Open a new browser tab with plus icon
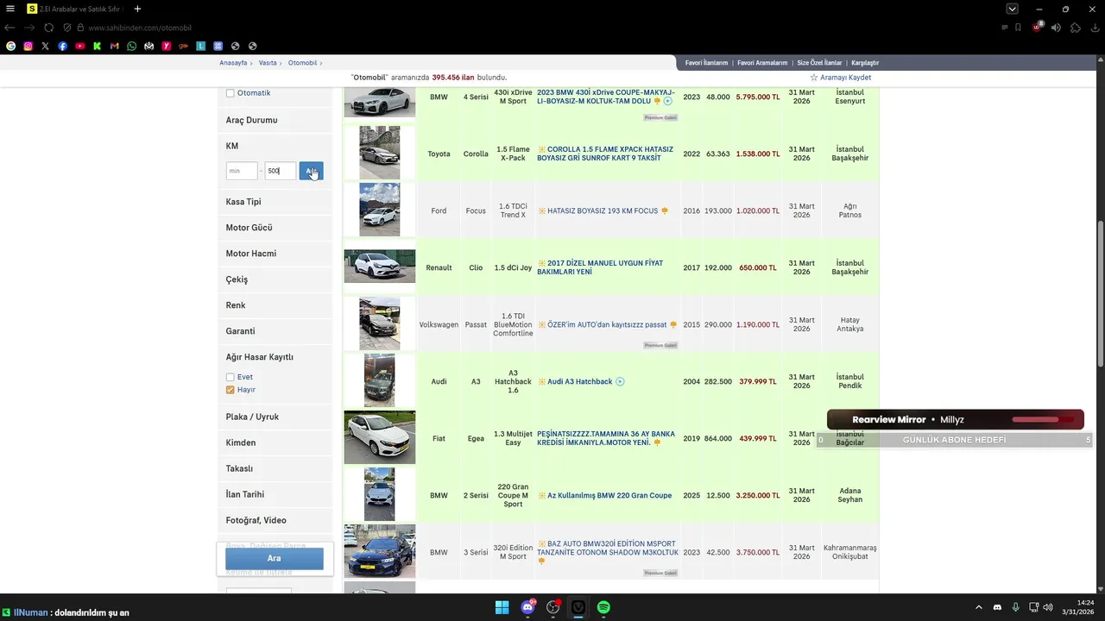 137,9
